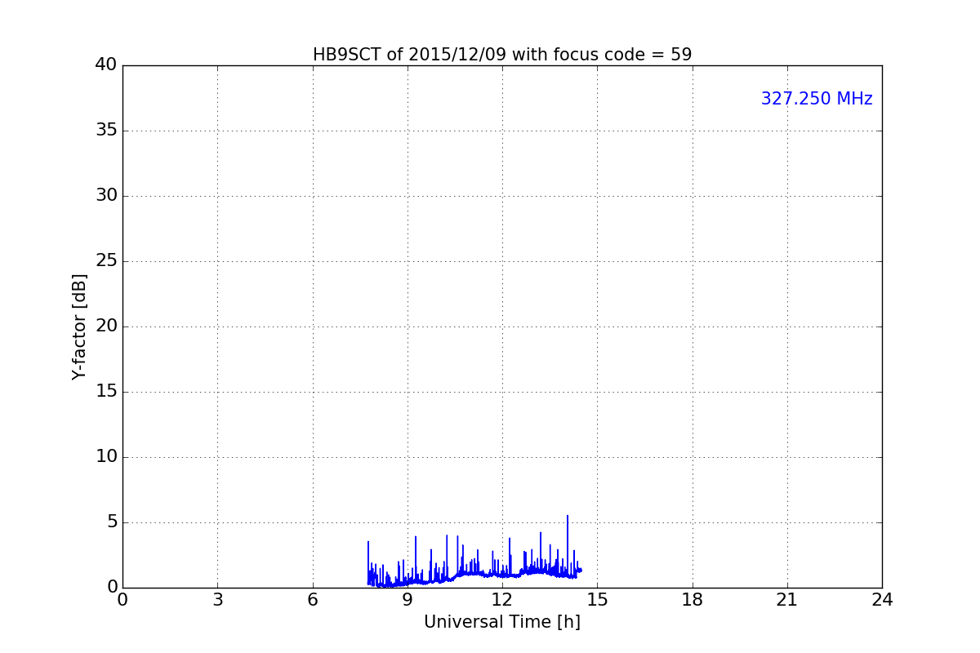
Task: Click y-axis tick label 20
Action: click(106, 326)
